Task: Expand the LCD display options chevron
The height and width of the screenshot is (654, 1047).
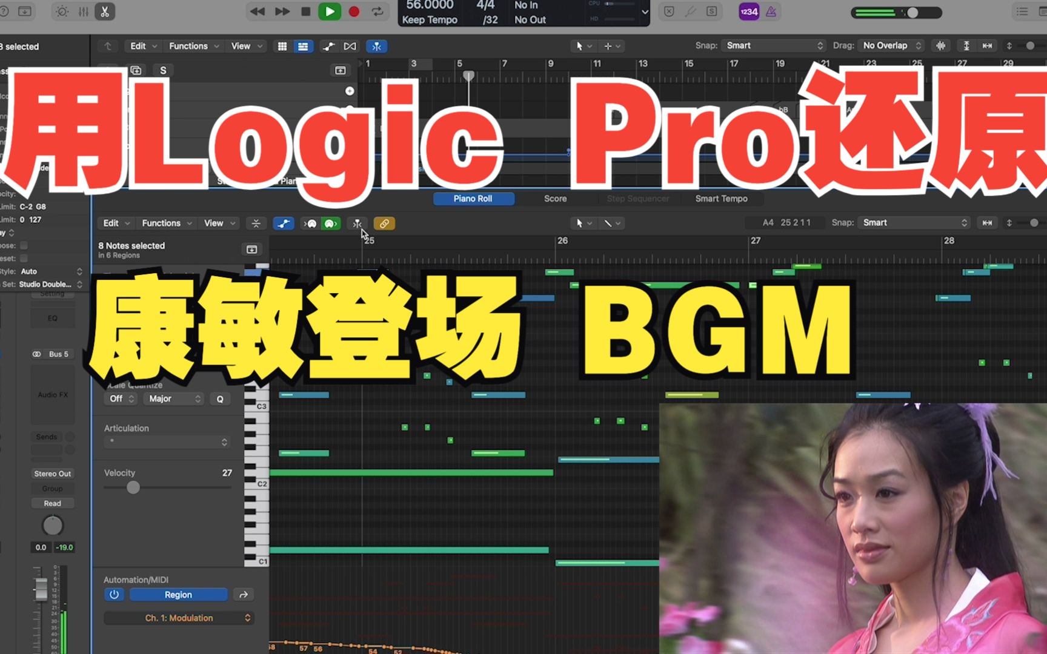Action: [645, 12]
